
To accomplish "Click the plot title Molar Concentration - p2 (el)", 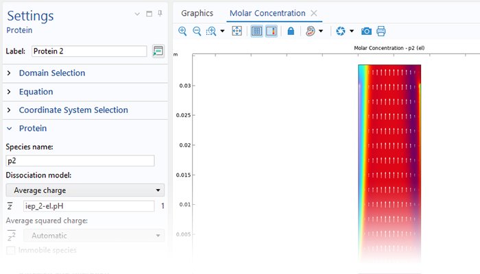I will [389, 48].
